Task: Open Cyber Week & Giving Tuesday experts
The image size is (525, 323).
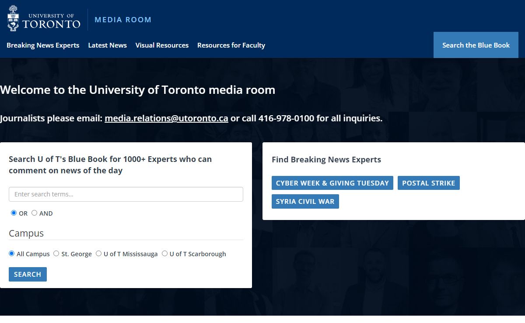Action: tap(332, 183)
